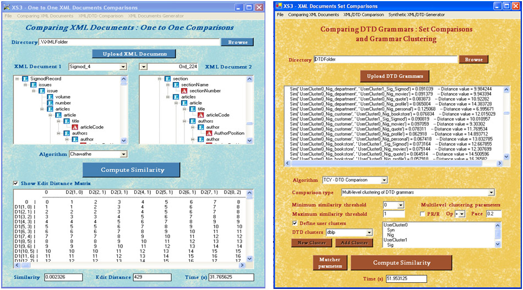
Task: Click articleCode attribute icon in XML Document 2 tree
Action: 200,115
